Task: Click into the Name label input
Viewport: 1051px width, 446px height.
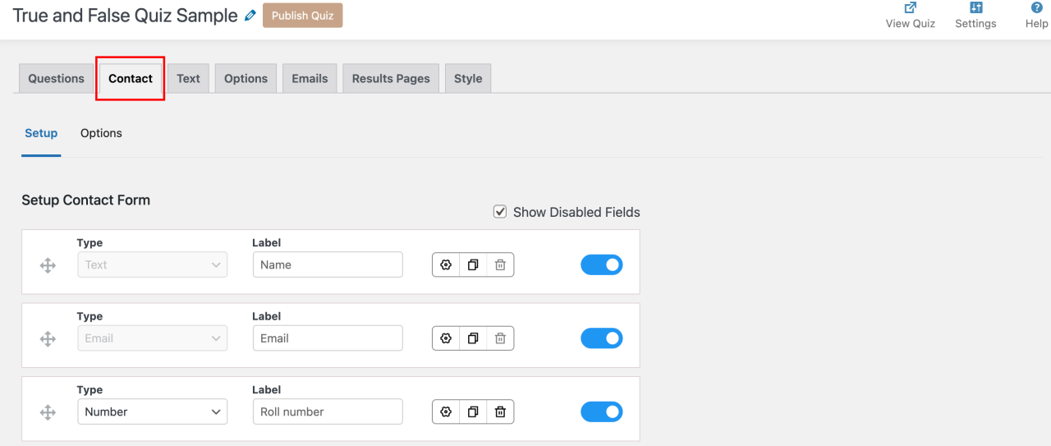Action: coord(328,264)
